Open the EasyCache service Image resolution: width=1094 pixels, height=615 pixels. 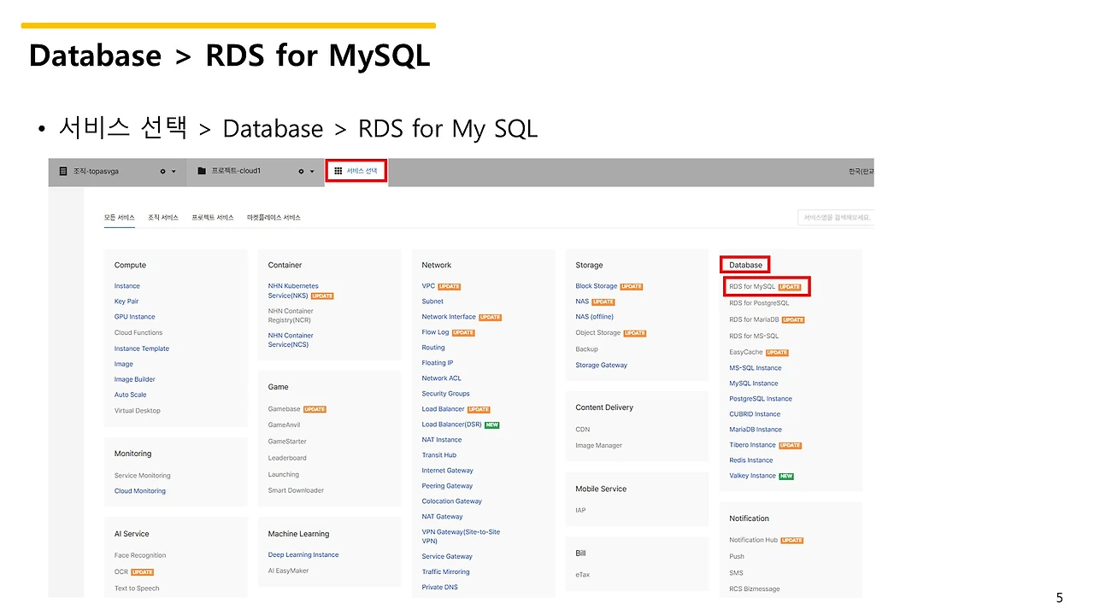745,352
